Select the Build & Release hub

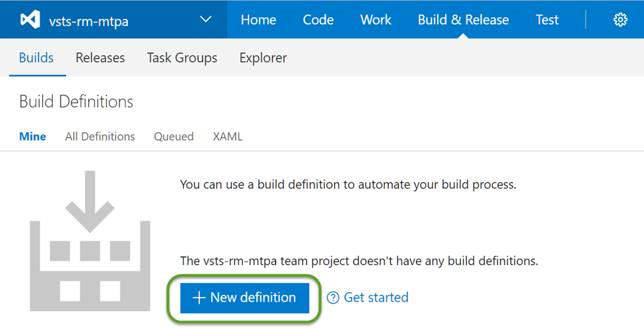pos(464,20)
